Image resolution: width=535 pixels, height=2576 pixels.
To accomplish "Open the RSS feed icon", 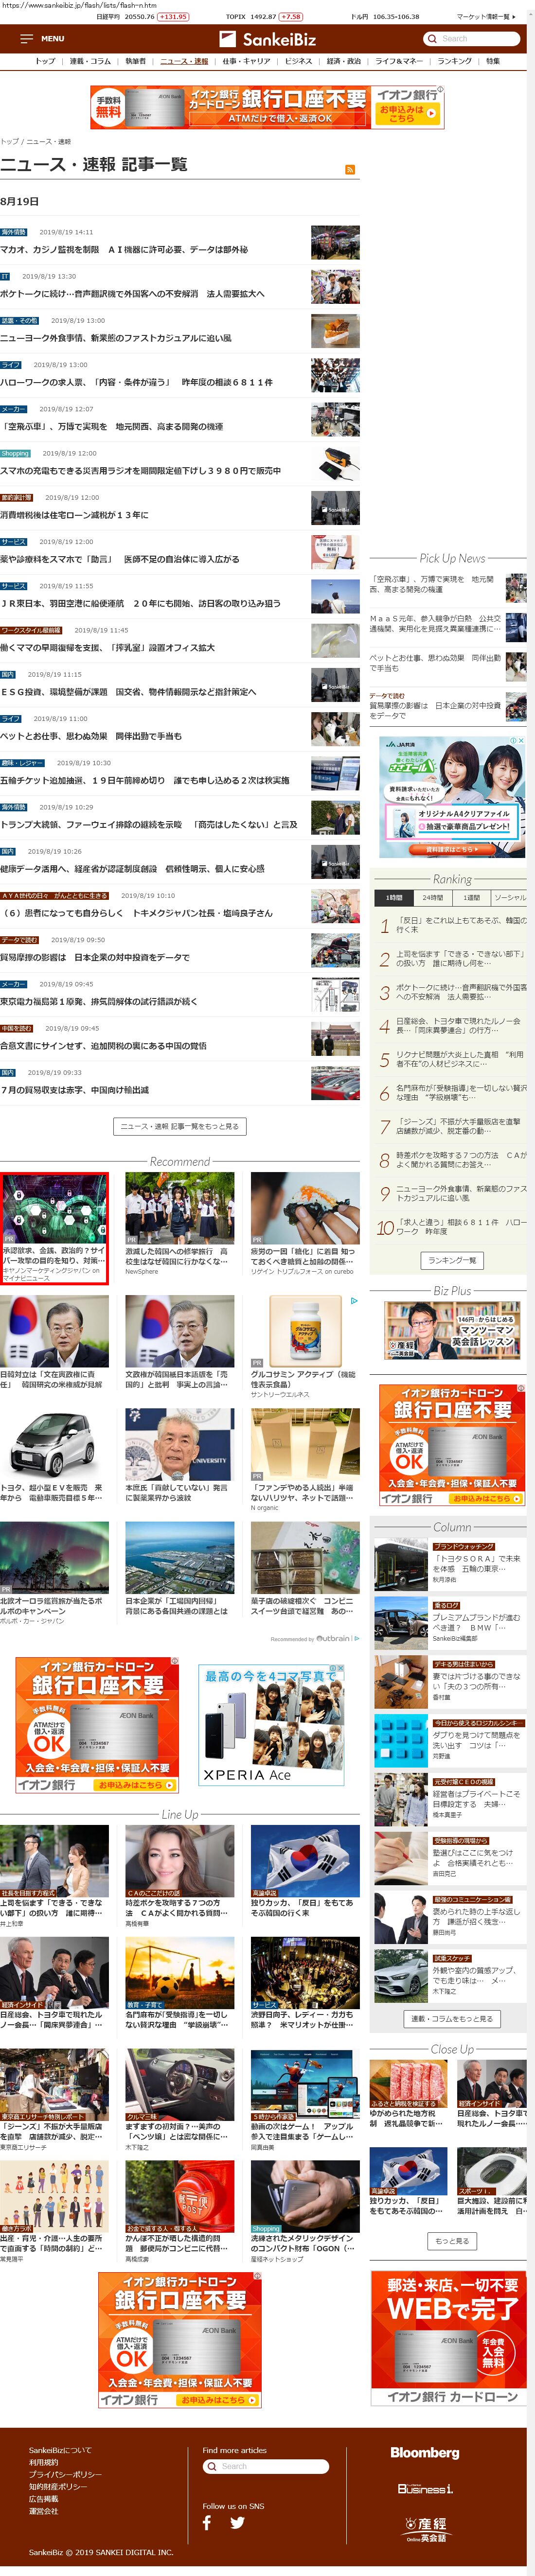I will (x=349, y=170).
